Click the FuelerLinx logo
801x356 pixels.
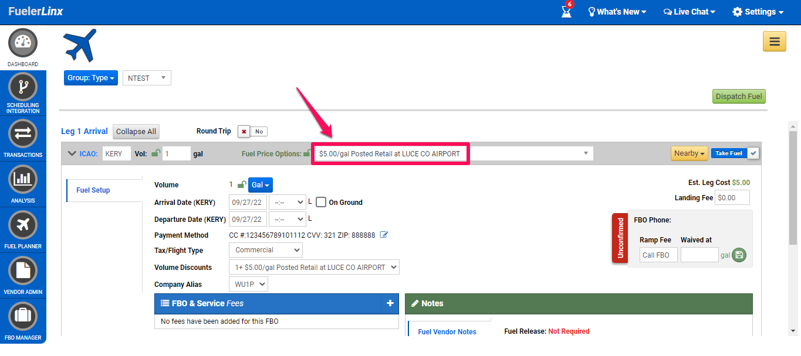(36, 12)
